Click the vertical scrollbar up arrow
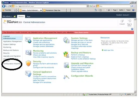 click(x=135, y=19)
